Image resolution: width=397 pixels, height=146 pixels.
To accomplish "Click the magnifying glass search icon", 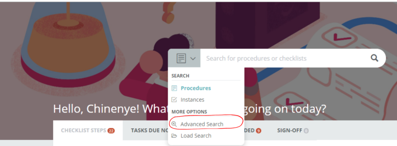I will point(375,58).
